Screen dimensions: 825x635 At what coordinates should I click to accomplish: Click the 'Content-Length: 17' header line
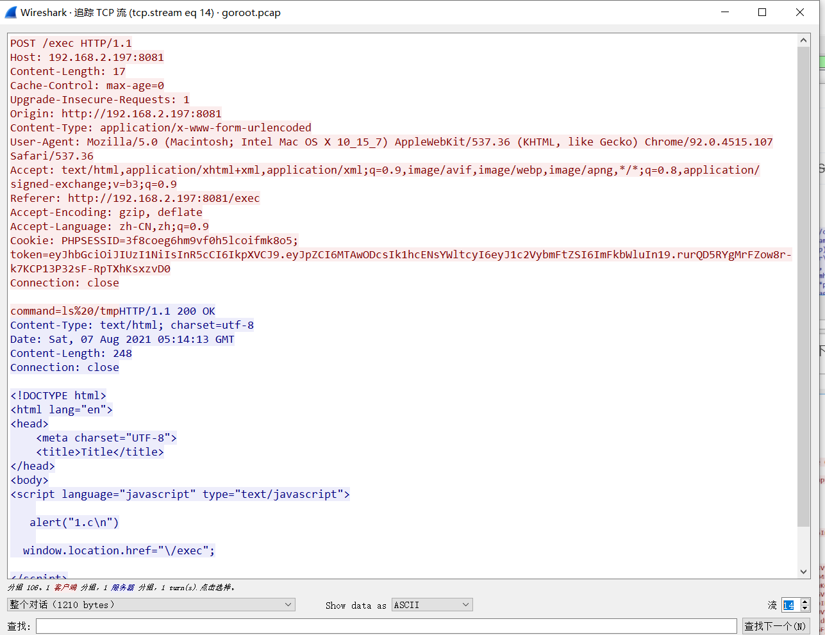(68, 72)
